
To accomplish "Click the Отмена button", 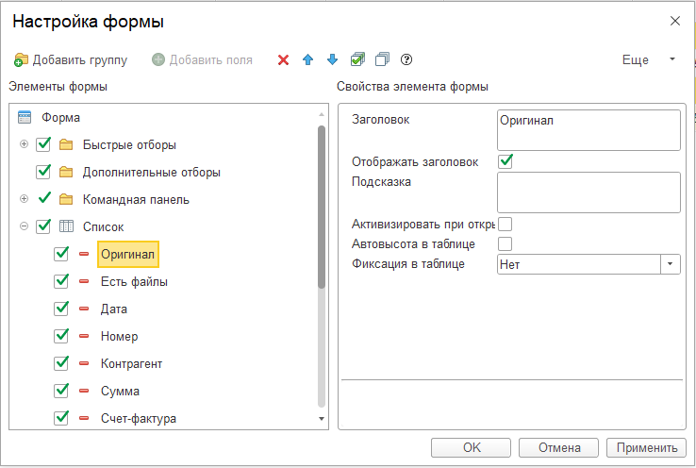I will 559,447.
